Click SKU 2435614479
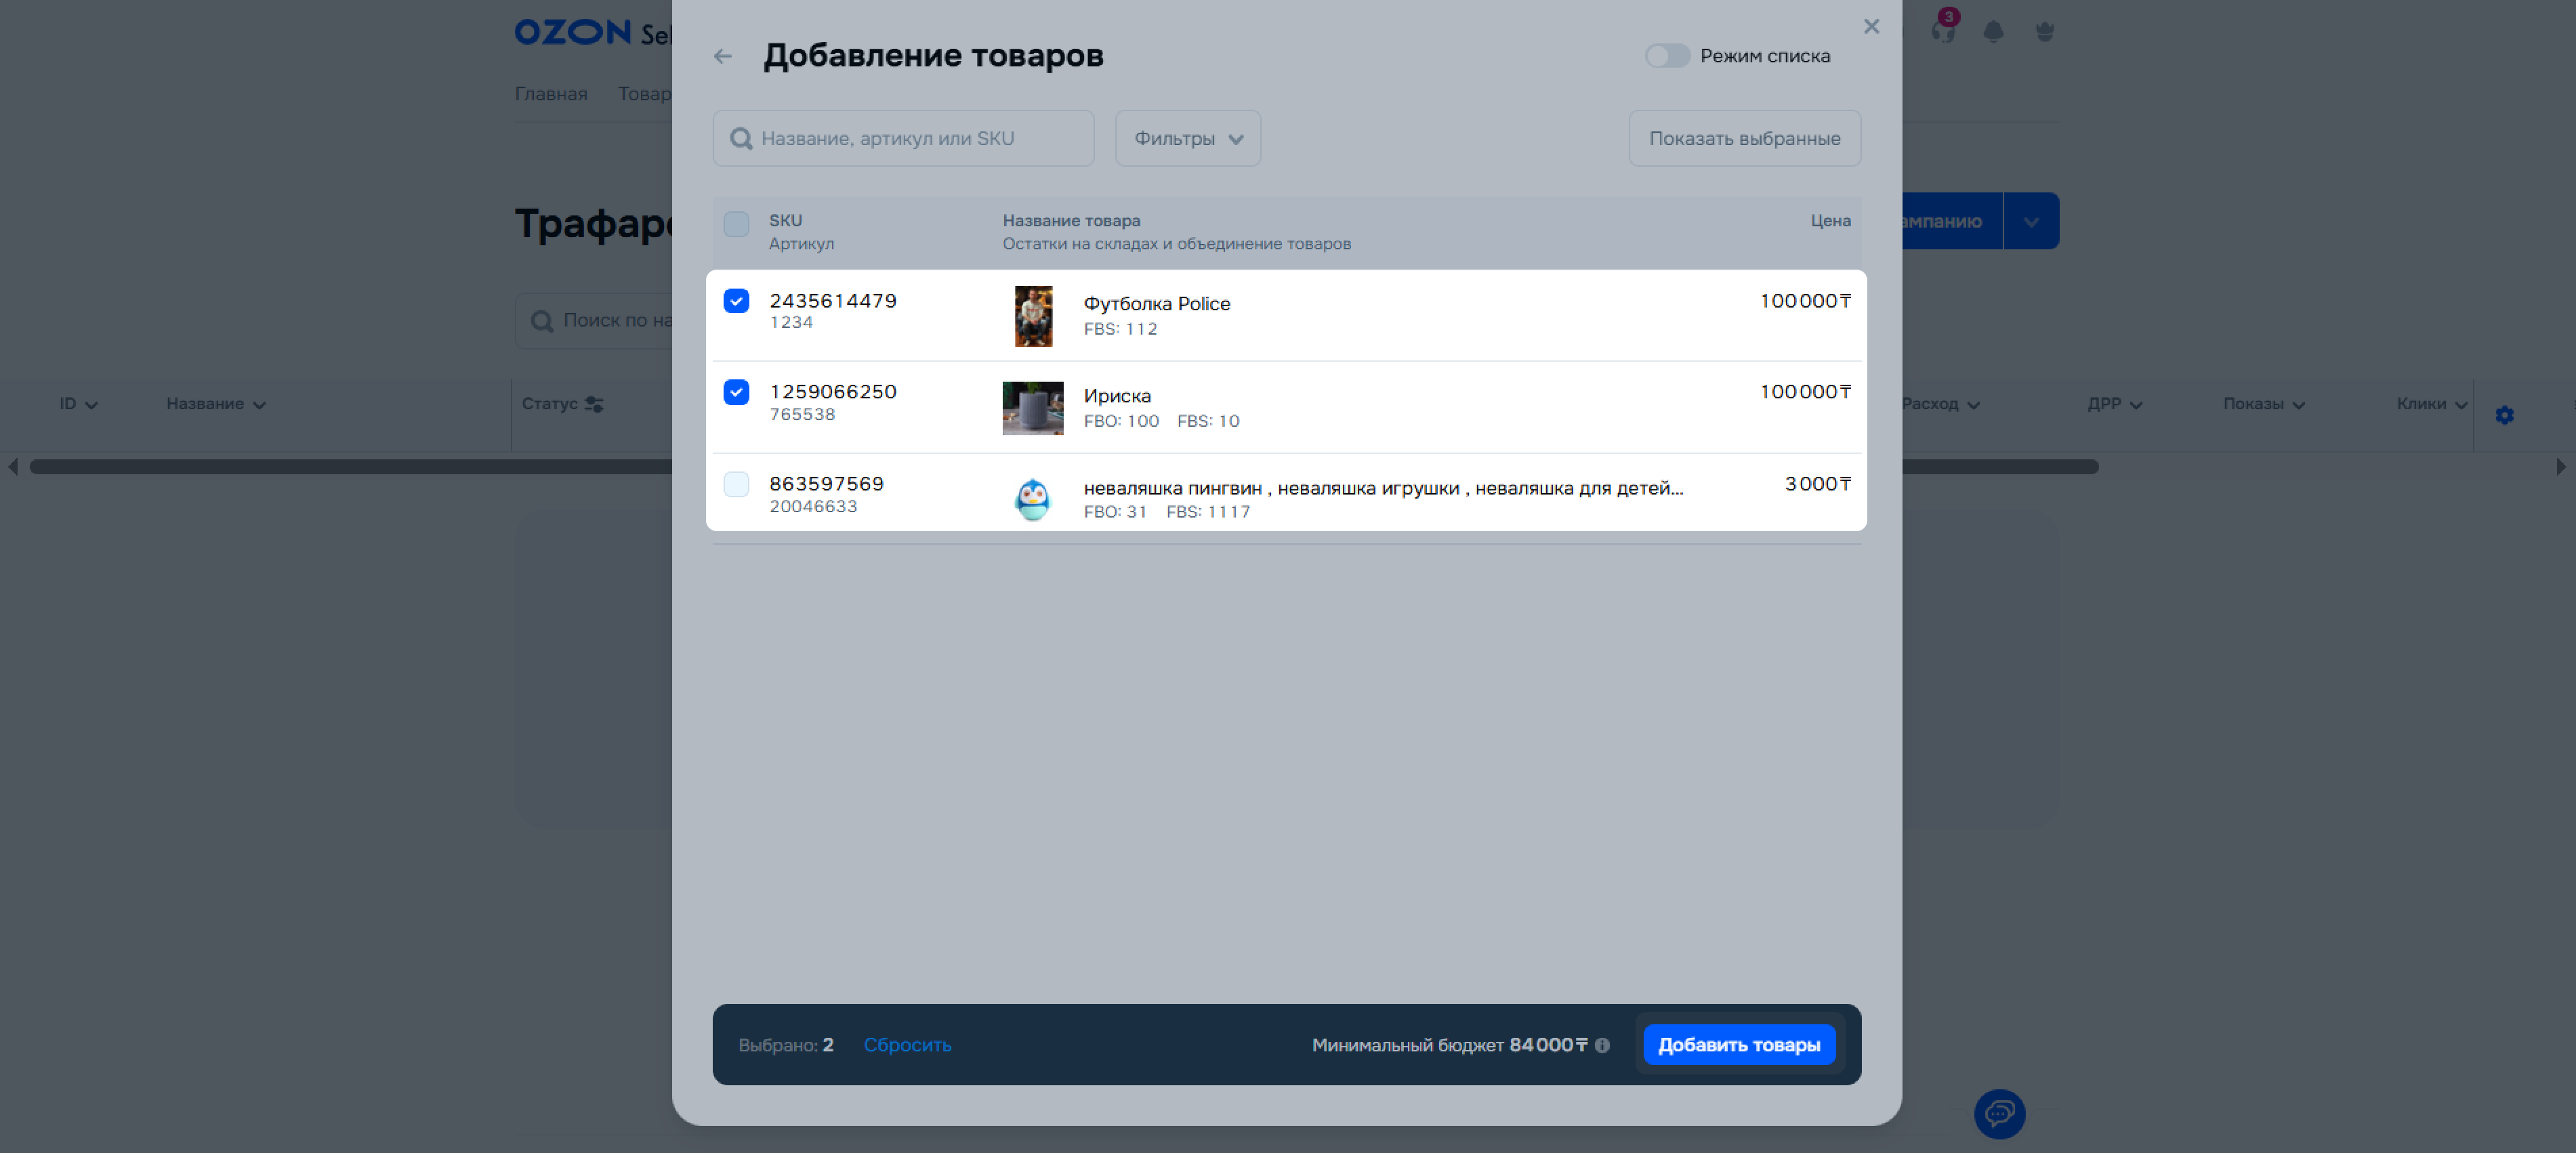This screenshot has height=1153, width=2576. (x=833, y=300)
